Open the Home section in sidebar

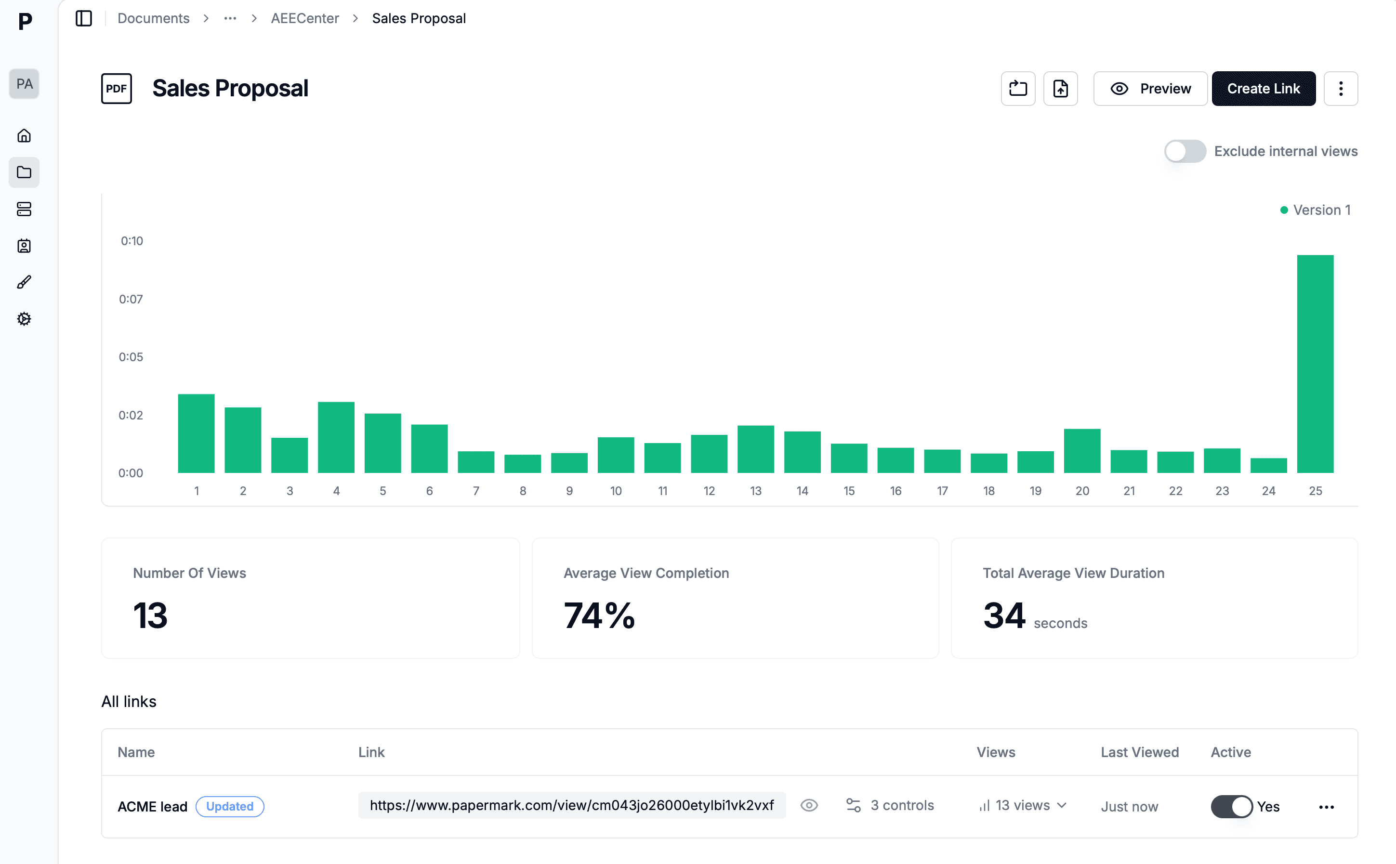pos(24,135)
